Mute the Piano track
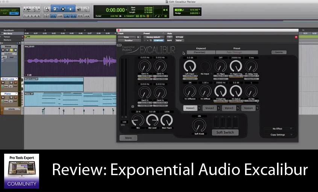The width and height of the screenshot is (318, 192). coord(15,97)
